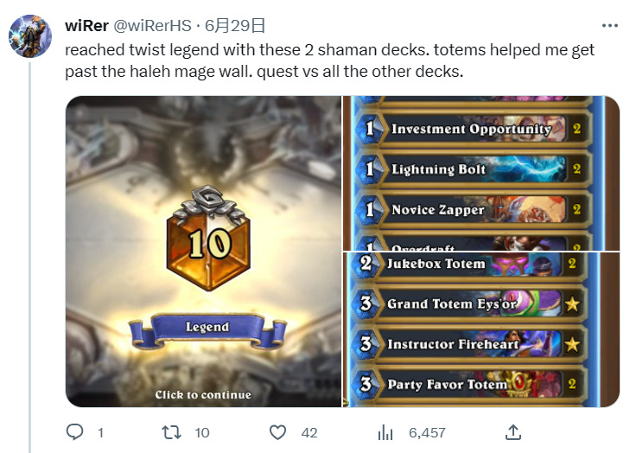Click the retweet icon
This screenshot has height=453, width=630.
(x=171, y=432)
